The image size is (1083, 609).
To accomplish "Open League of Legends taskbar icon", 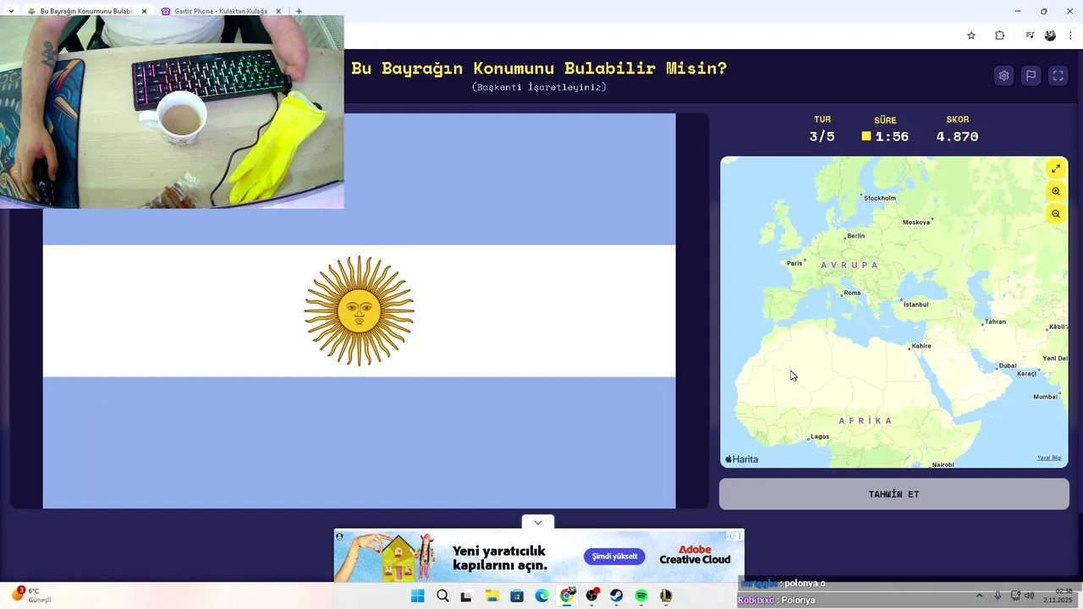I will [x=666, y=595].
